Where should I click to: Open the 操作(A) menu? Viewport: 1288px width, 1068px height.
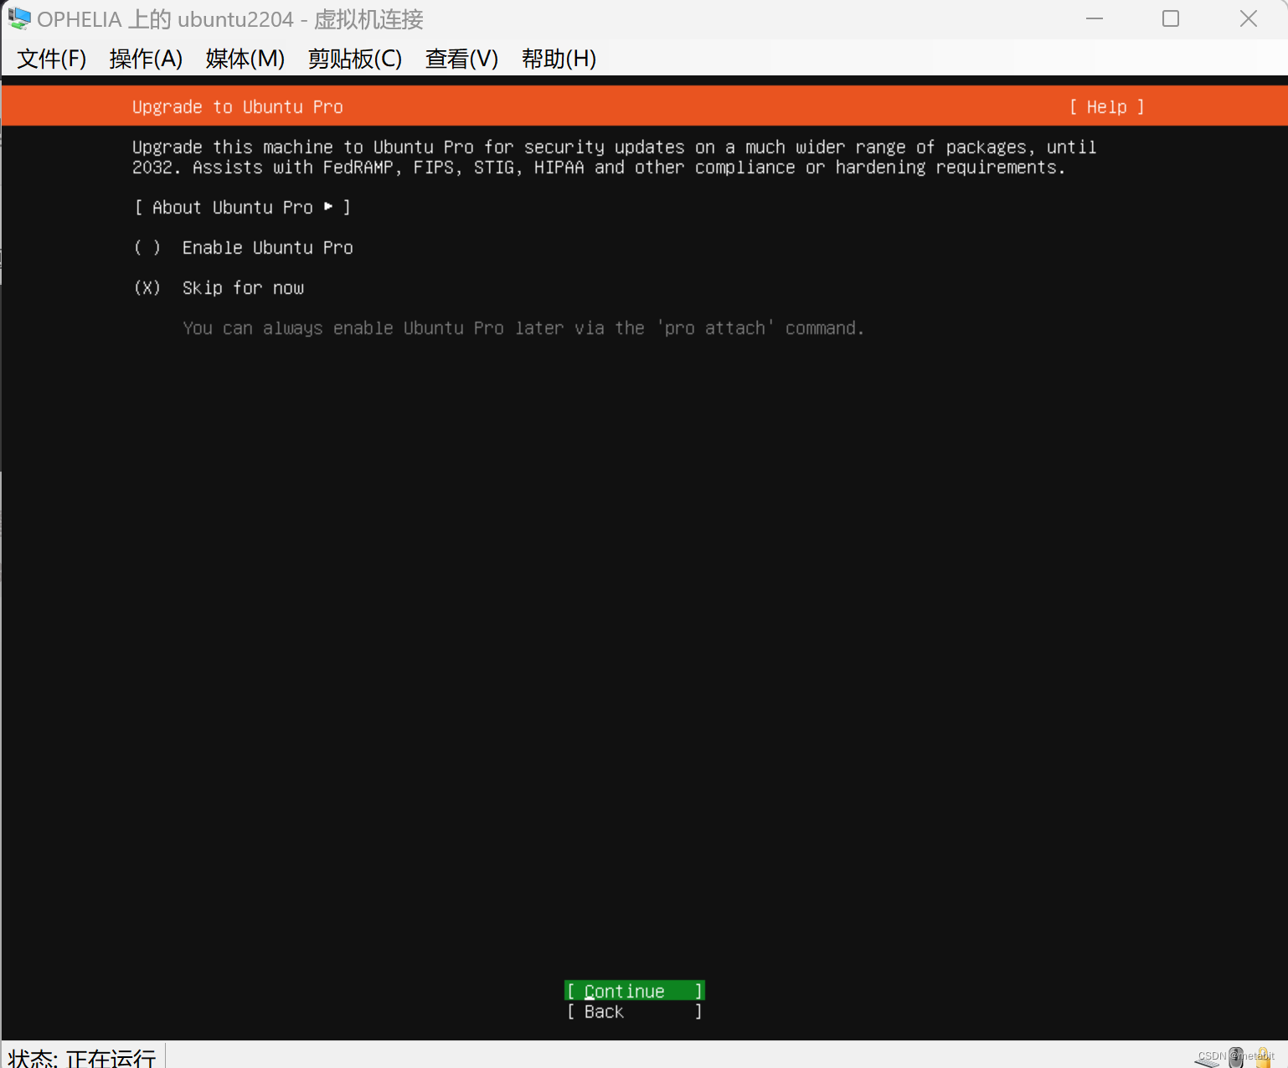pos(146,59)
